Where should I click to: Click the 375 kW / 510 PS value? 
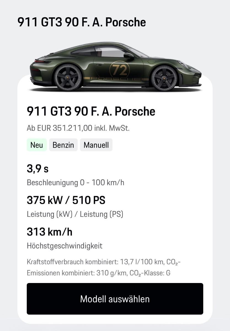point(66,200)
